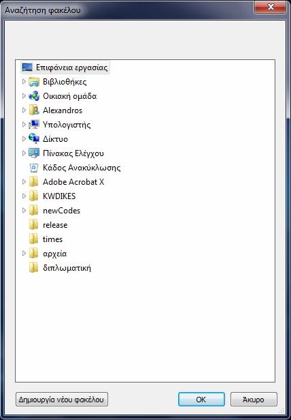
Task: Click the dialog resize grip corner
Action: coord(282,411)
